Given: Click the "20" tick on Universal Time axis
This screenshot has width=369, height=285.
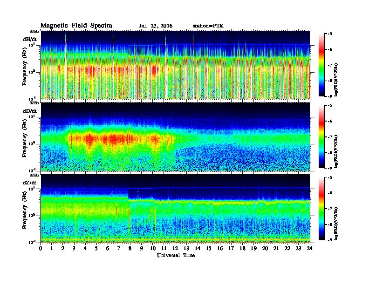Looking at the screenshot, I should tap(265, 248).
